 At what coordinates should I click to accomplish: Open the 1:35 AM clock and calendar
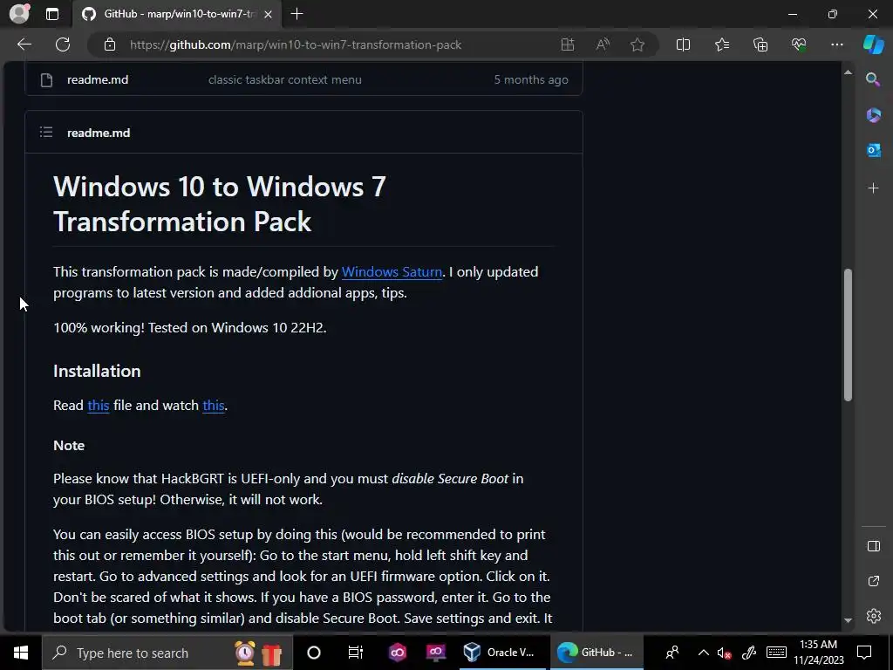pyautogui.click(x=818, y=653)
